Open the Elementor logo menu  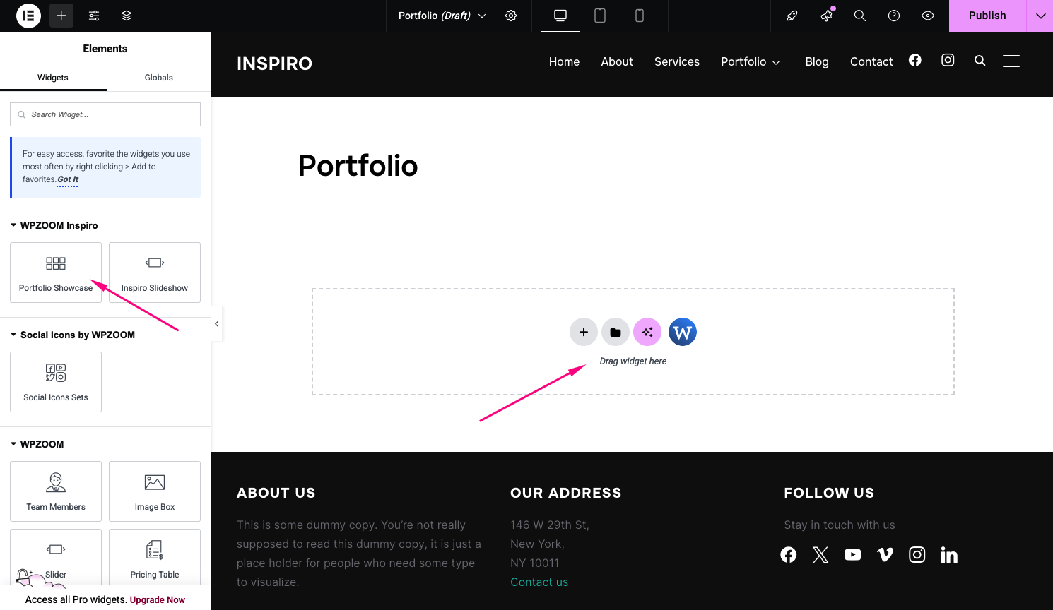[x=28, y=16]
